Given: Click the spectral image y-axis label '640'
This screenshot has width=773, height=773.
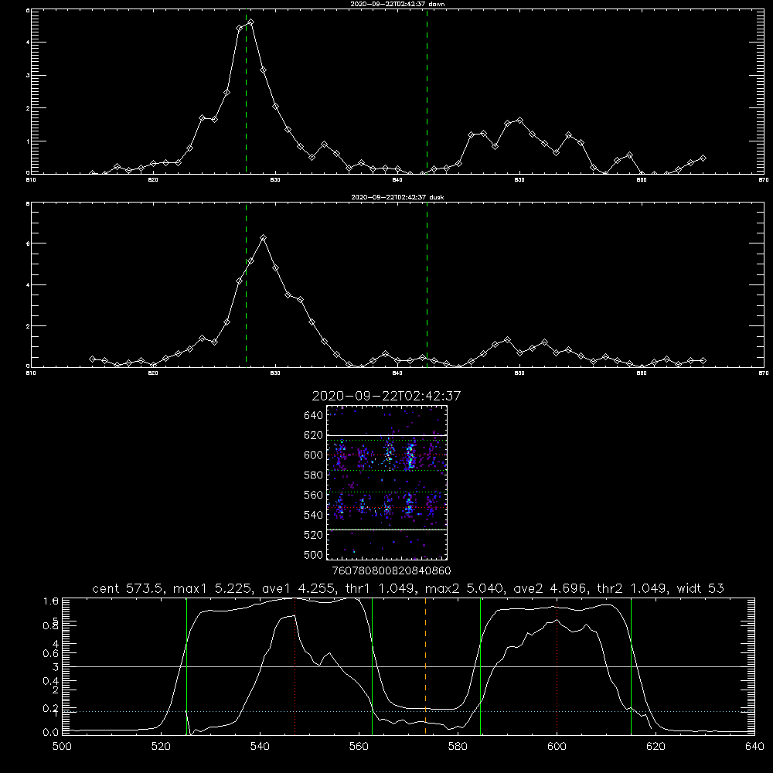Looking at the screenshot, I should [x=314, y=416].
